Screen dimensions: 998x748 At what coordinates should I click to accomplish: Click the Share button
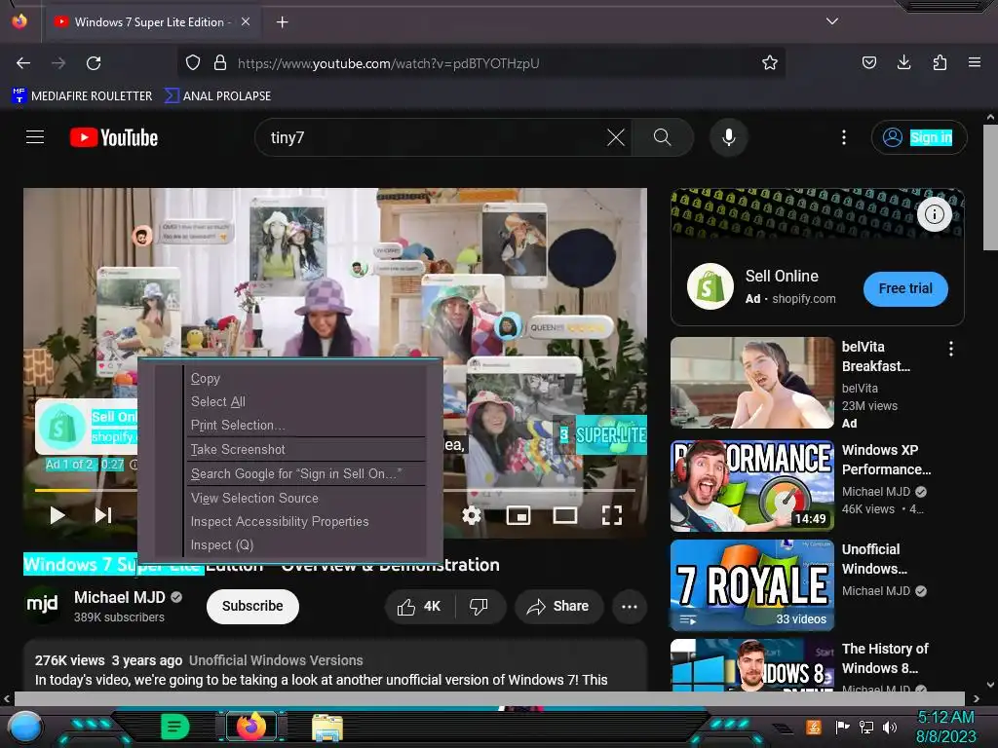coord(557,606)
